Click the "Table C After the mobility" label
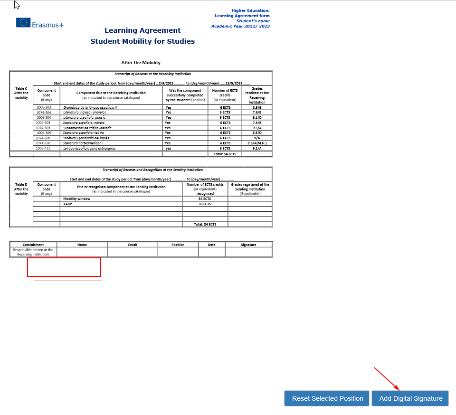 [21, 93]
